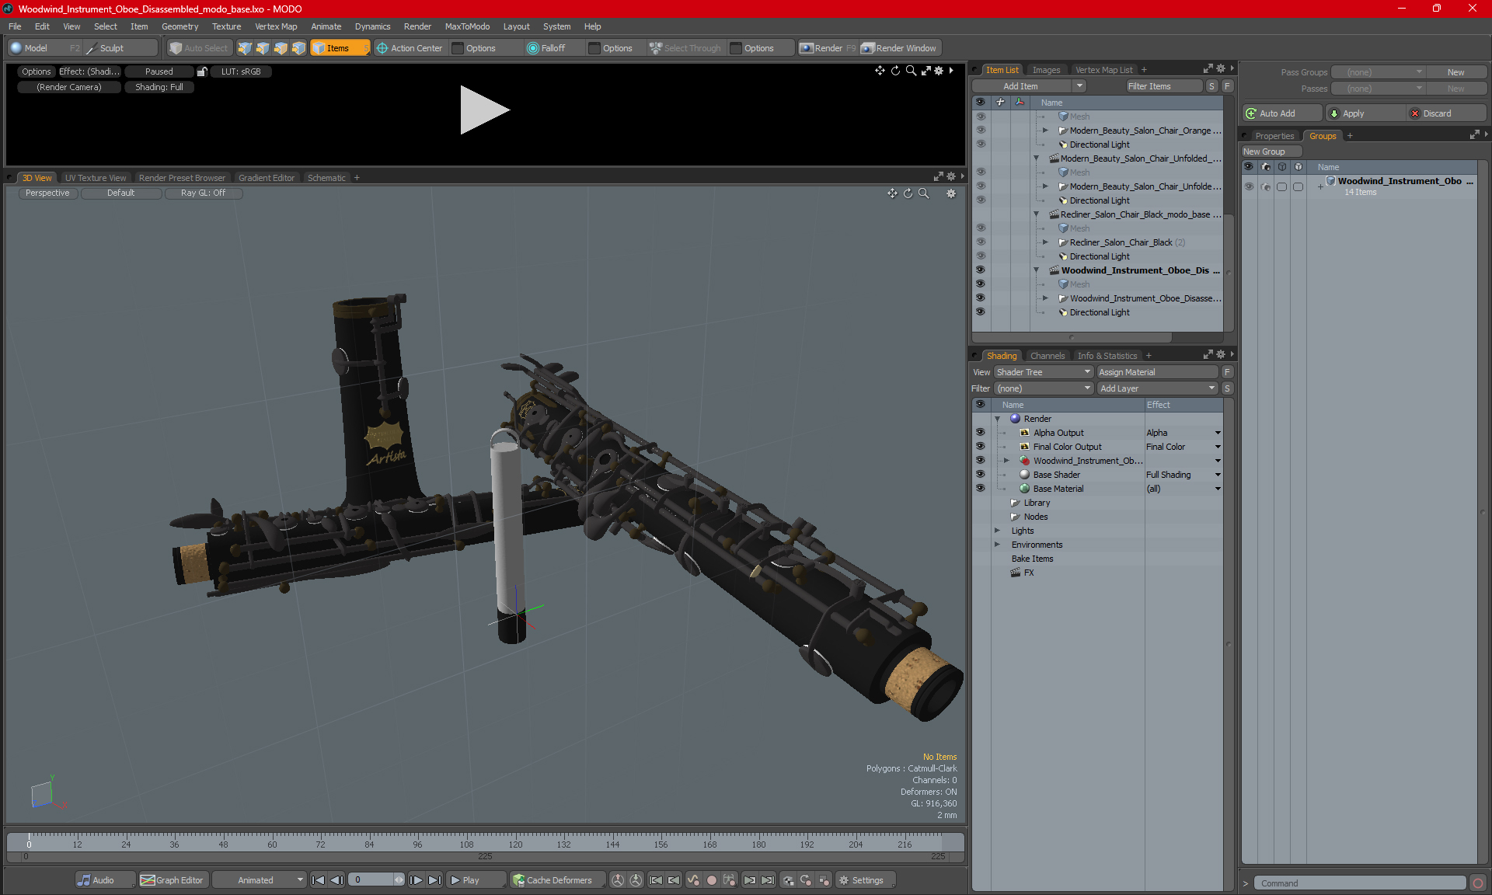The image size is (1492, 895).
Task: Discard pass changes
Action: pos(1445,113)
